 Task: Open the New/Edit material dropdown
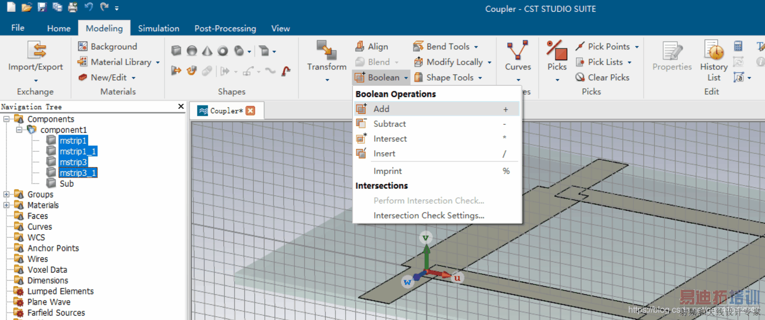(x=107, y=77)
